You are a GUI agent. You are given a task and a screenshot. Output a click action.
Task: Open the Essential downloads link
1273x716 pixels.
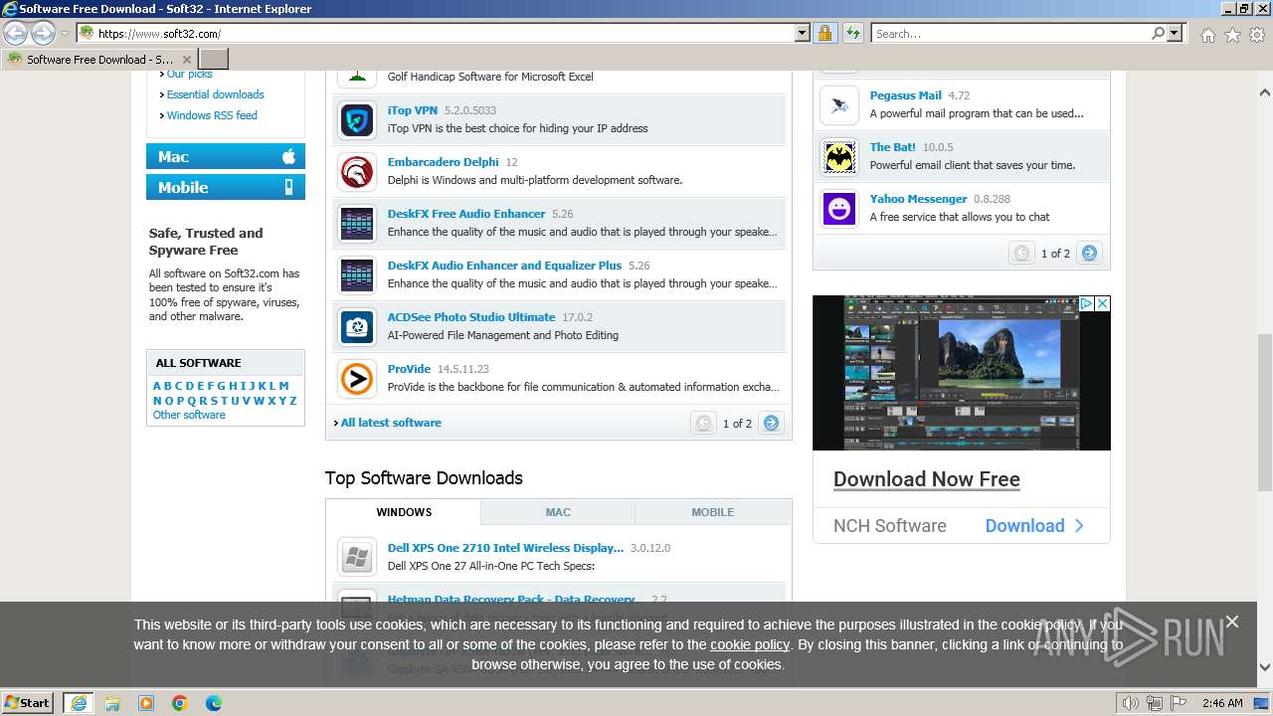click(215, 94)
